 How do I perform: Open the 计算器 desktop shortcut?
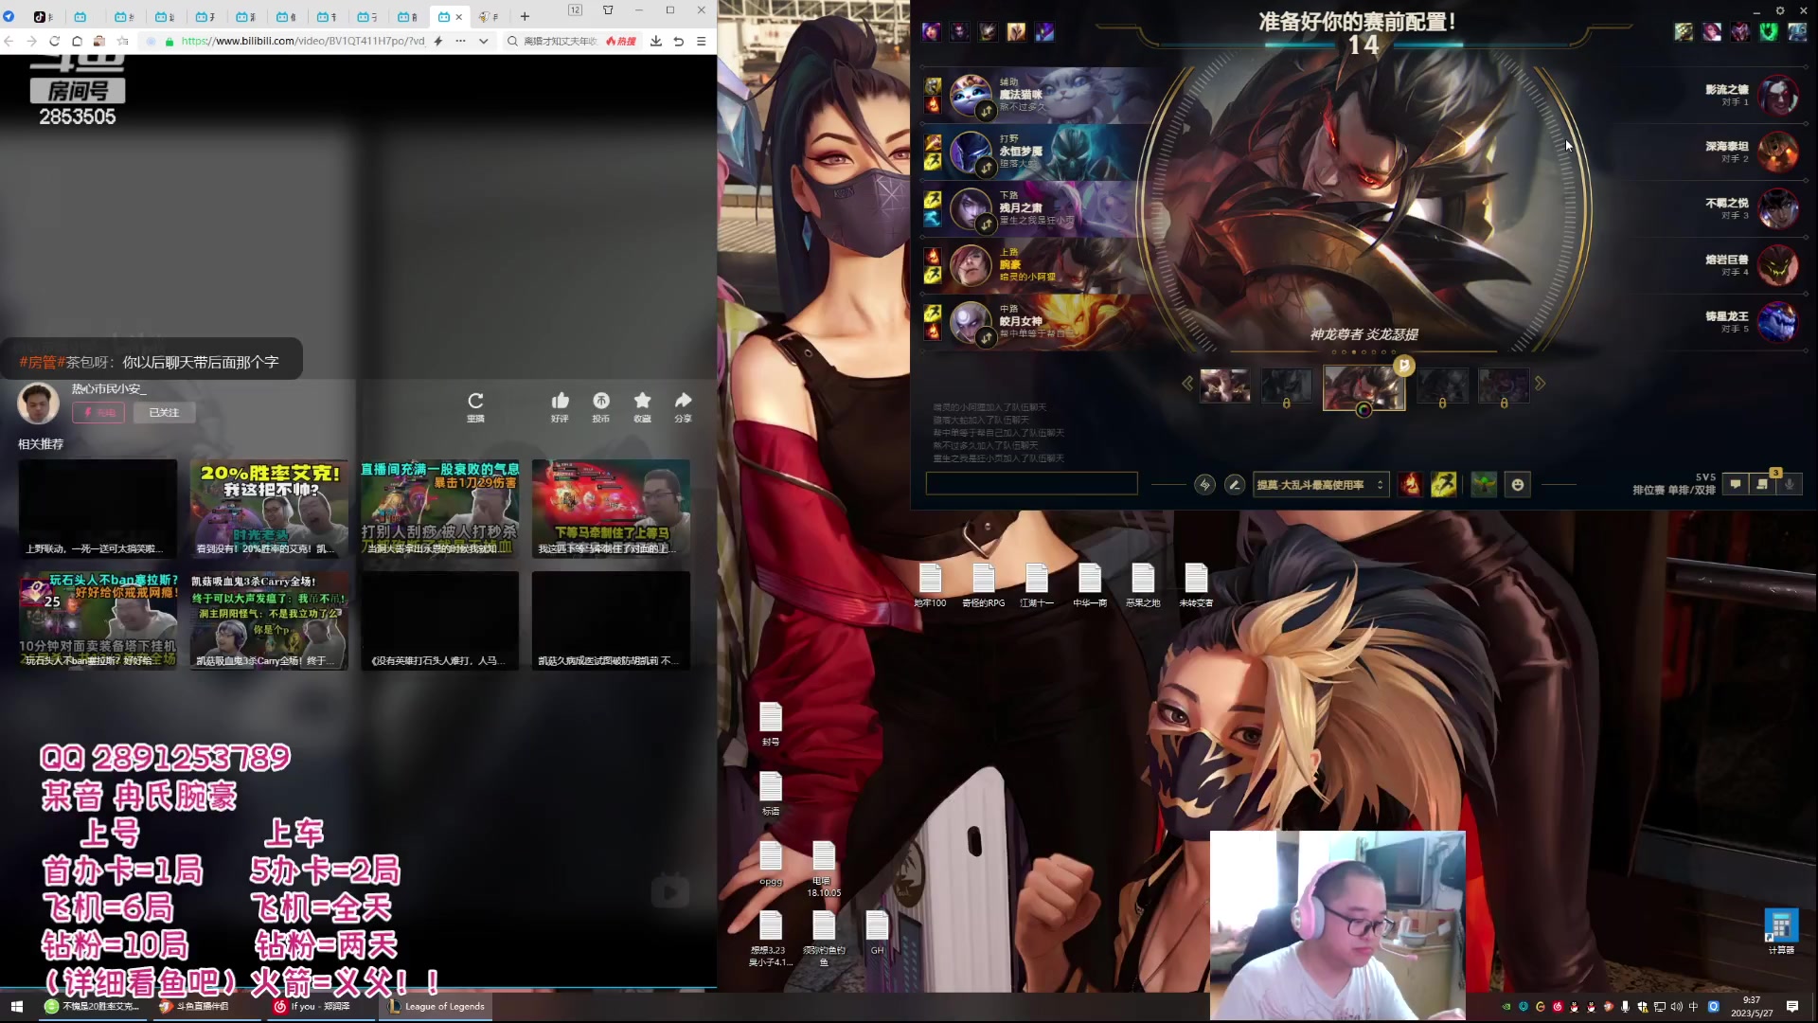pos(1780,931)
